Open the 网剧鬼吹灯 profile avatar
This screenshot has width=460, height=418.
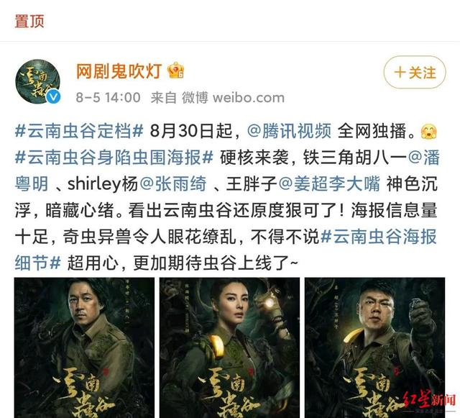tap(38, 81)
